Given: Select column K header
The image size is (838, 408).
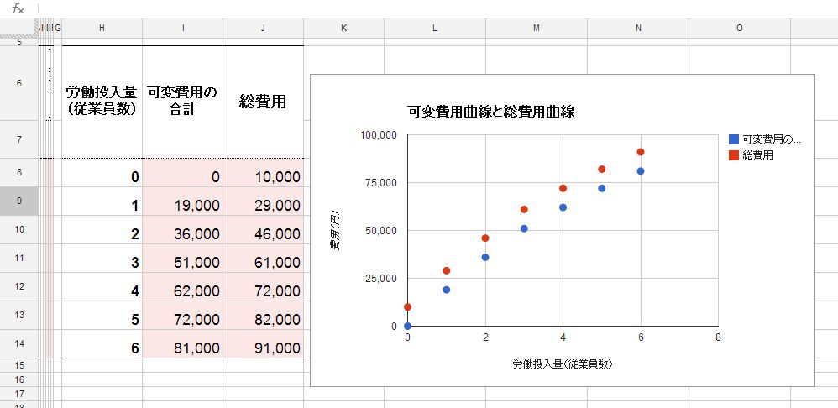Looking at the screenshot, I should tap(344, 29).
